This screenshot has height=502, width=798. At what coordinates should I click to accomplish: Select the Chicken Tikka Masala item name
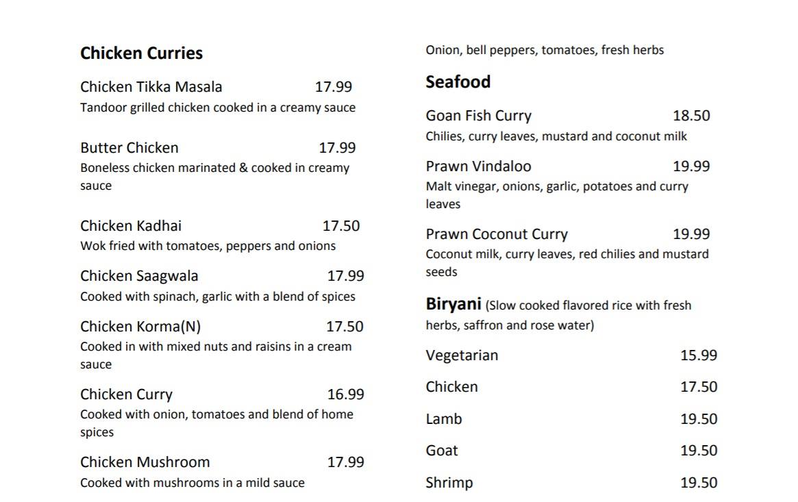tap(151, 87)
